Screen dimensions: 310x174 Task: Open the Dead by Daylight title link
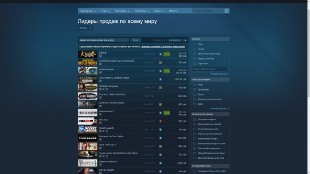click(x=106, y=170)
